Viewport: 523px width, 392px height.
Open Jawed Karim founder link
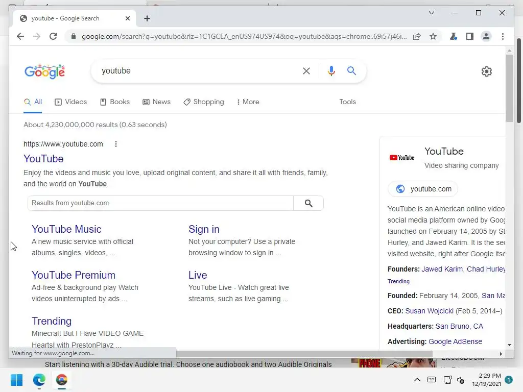[442, 269]
